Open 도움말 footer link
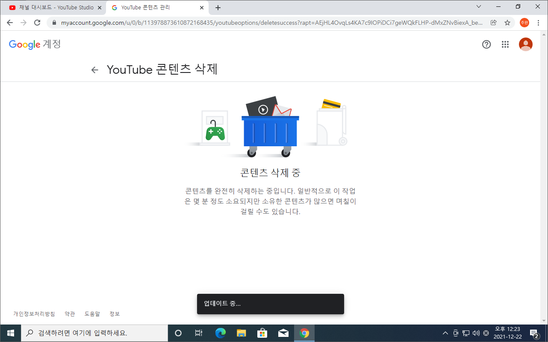The width and height of the screenshot is (548, 342). pos(92,314)
